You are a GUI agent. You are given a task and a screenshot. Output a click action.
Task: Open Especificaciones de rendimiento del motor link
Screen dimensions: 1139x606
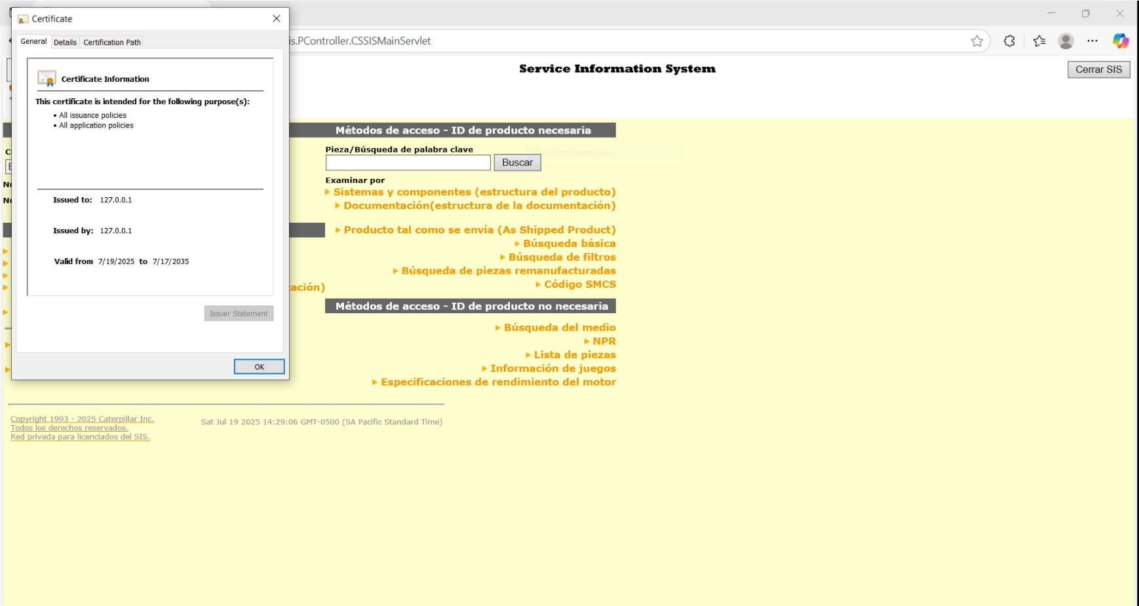498,382
